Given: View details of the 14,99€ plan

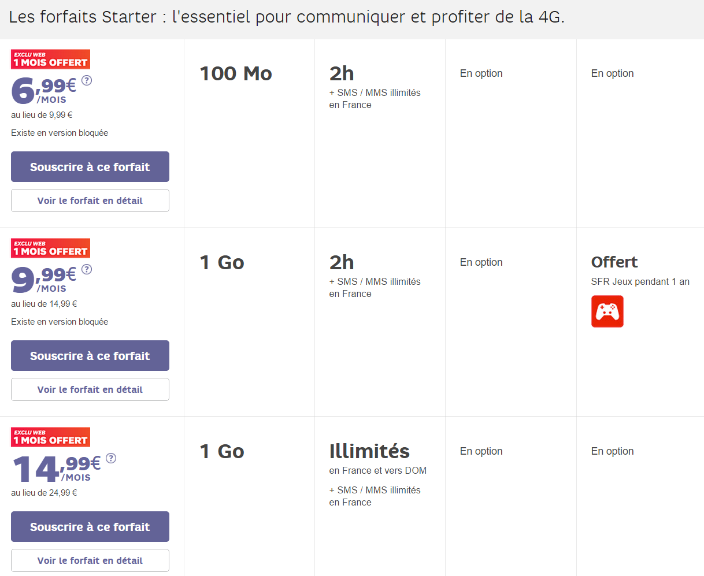Looking at the screenshot, I should coord(90,560).
